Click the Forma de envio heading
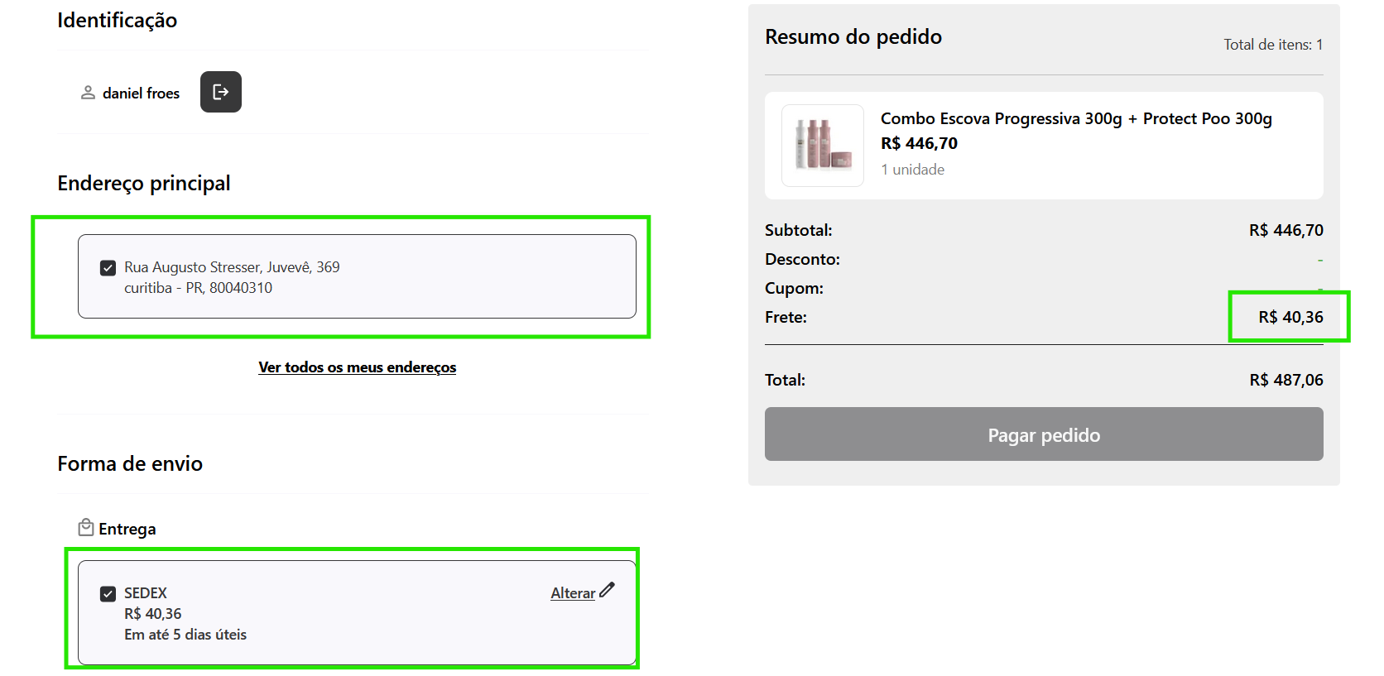The image size is (1384, 676). tap(130, 463)
